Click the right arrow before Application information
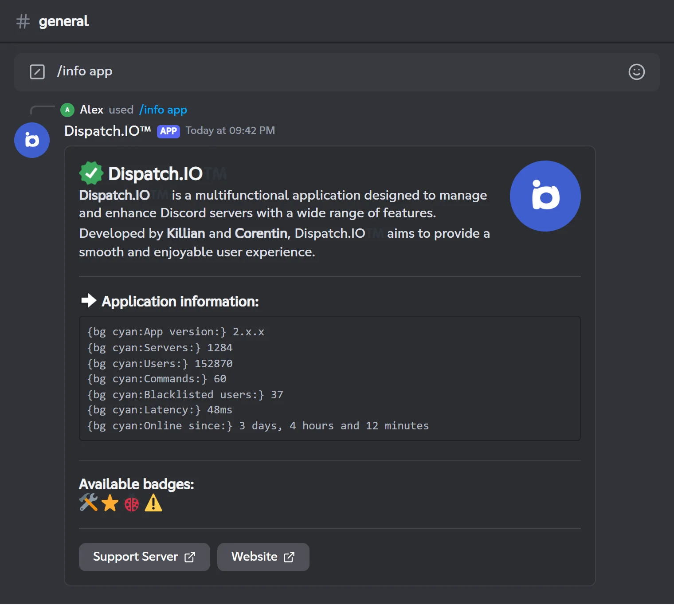The image size is (674, 605). (89, 301)
